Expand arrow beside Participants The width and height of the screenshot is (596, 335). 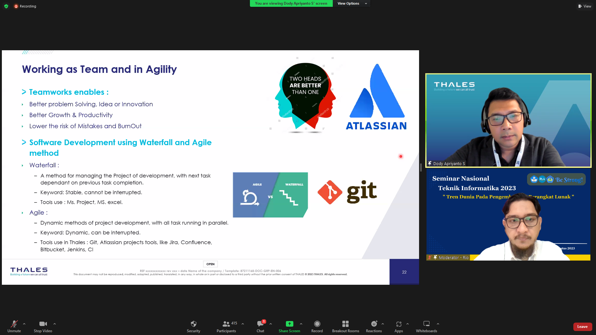[243, 324]
